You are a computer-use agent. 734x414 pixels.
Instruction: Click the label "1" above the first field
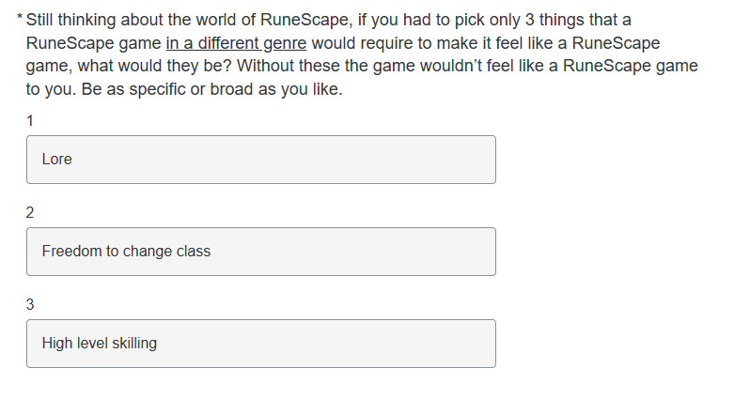(x=30, y=120)
